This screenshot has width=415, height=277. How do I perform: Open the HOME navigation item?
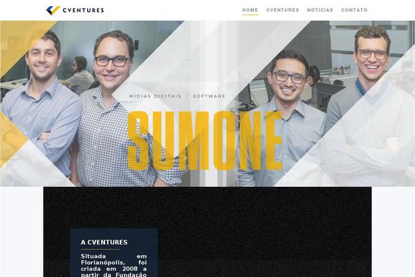pyautogui.click(x=250, y=10)
